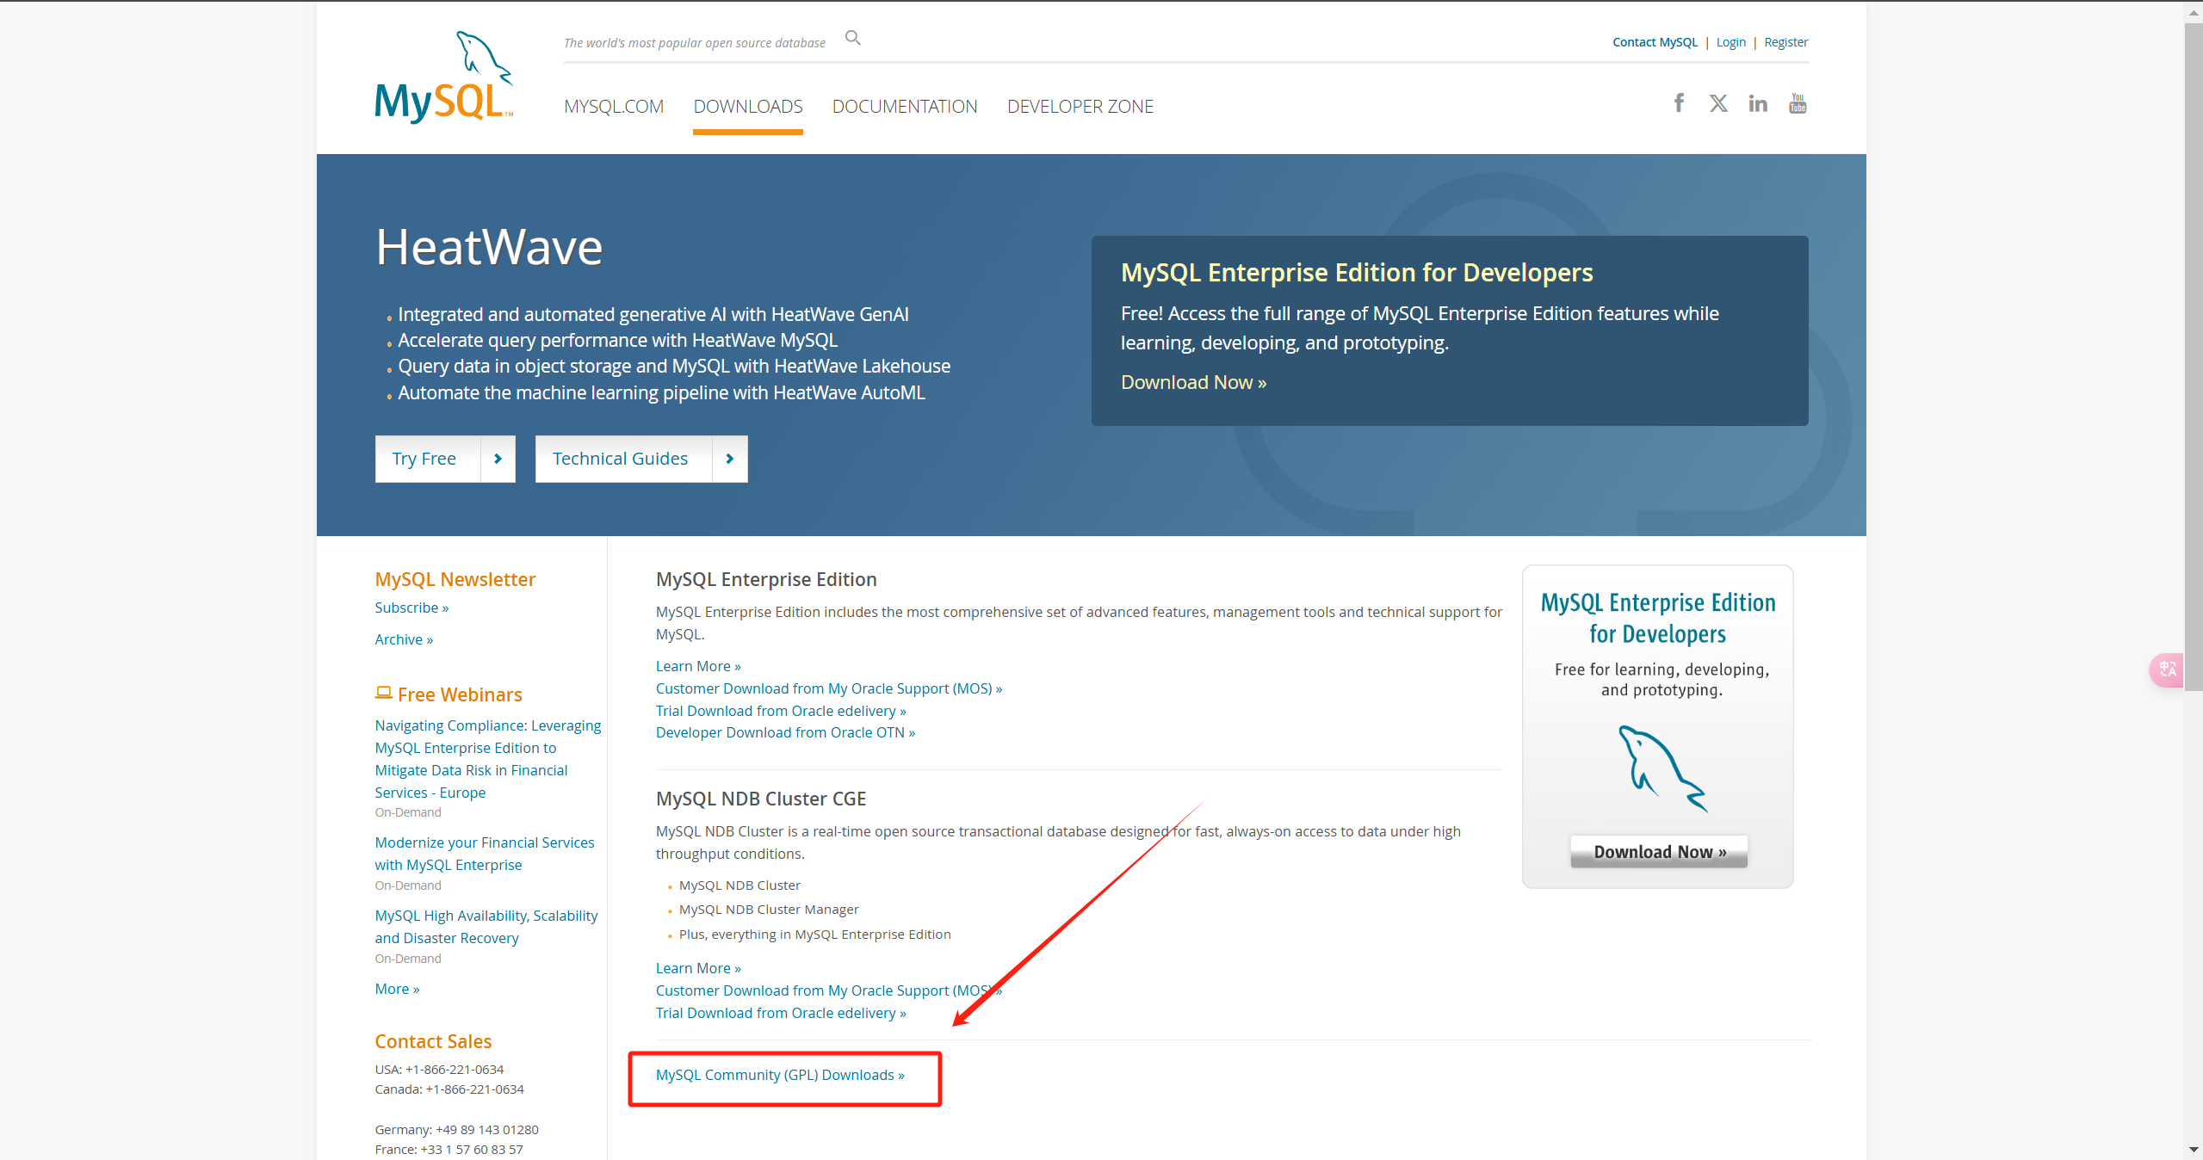Click Contact MySQL link
Viewport: 2203px width, 1160px height.
tap(1655, 42)
